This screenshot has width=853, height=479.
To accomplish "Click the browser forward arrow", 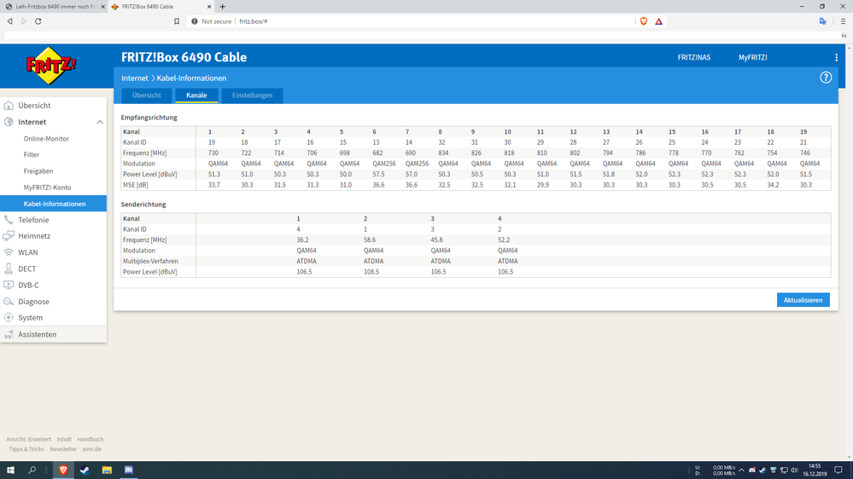I will click(x=24, y=21).
